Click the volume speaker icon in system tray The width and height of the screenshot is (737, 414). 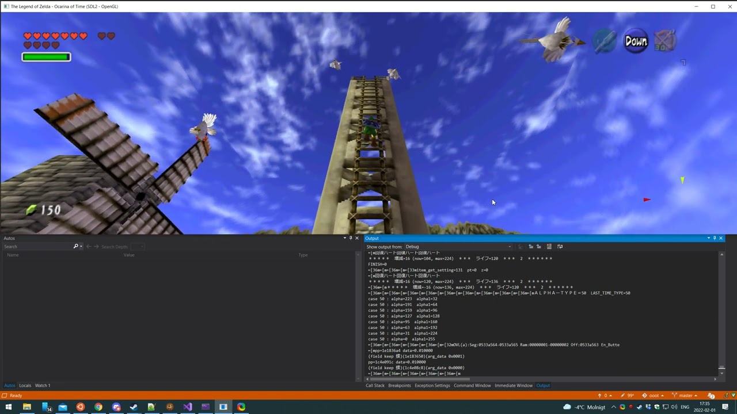(673, 407)
